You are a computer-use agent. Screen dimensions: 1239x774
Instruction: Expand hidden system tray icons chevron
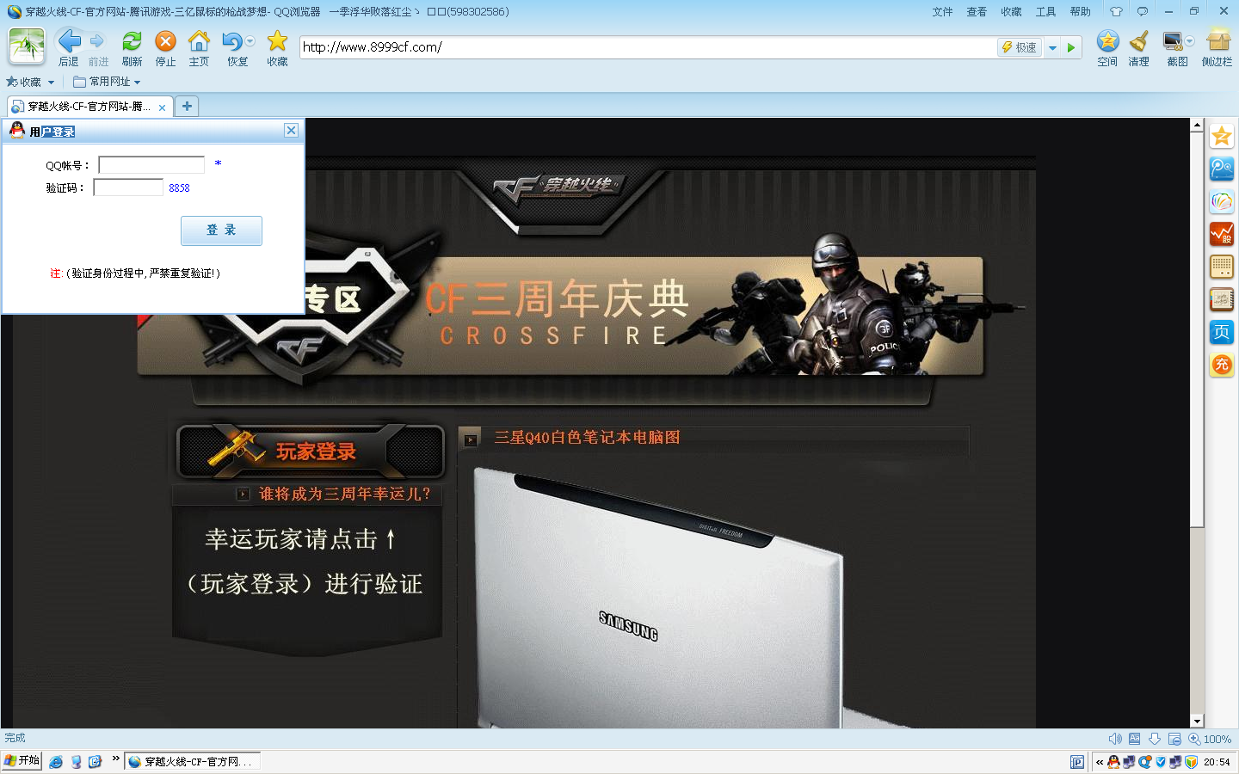[1100, 762]
